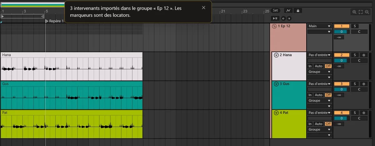The image size is (375, 146).
Task: Collapse the Hana track via its triangle
Action: [x=276, y=55]
